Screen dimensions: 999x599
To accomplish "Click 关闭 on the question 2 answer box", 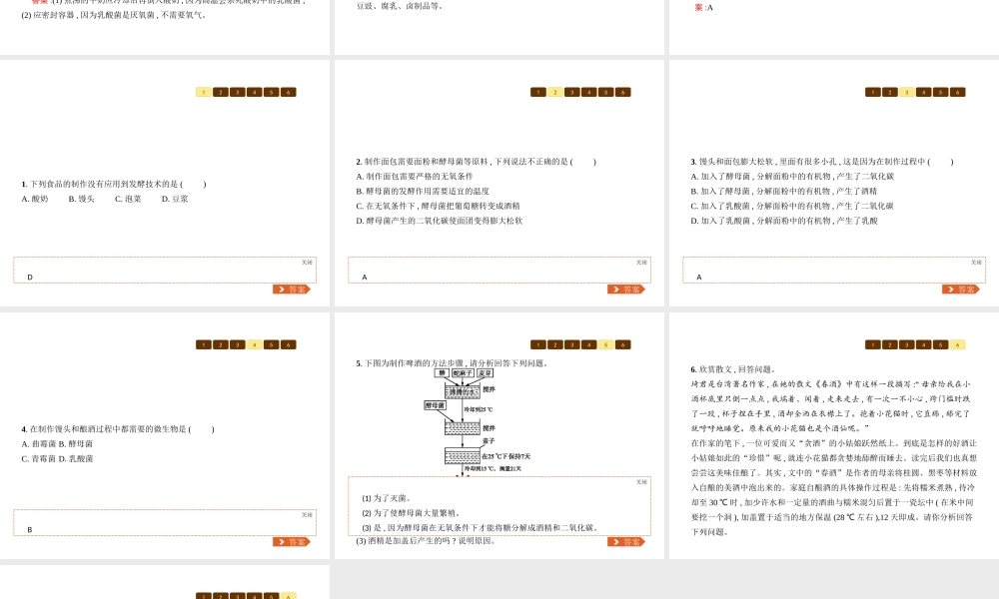I will click(641, 263).
